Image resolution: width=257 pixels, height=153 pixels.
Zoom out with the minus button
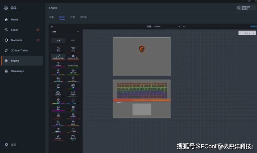tap(240, 33)
